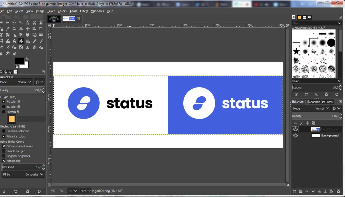
Task: Swap foreground and background colors arrow
Action: 27,59
